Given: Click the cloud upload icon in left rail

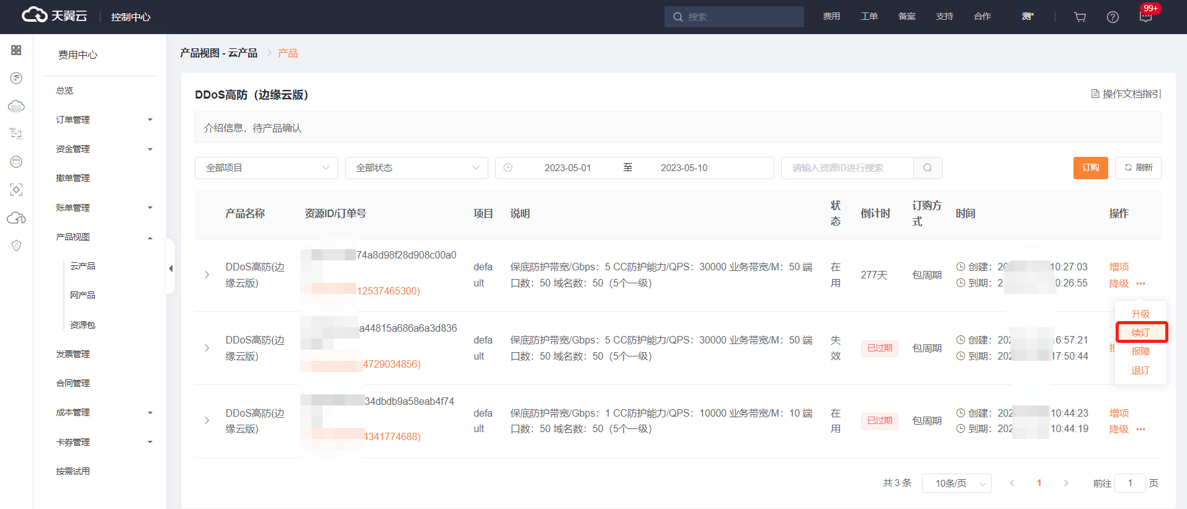Looking at the screenshot, I should 17,218.
